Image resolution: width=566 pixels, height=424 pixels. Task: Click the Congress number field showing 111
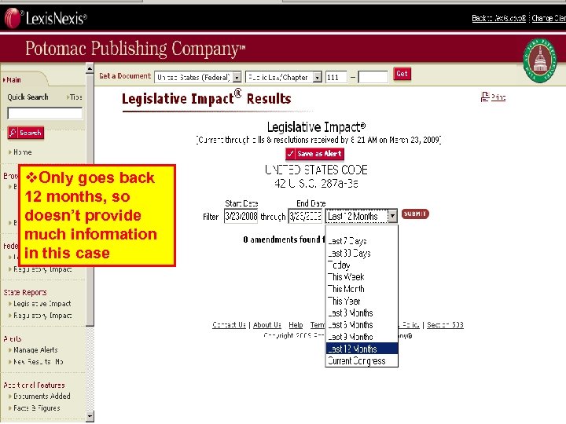pyautogui.click(x=336, y=77)
